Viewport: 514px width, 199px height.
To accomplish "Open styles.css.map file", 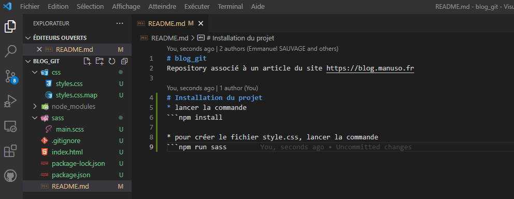I will click(x=76, y=95).
